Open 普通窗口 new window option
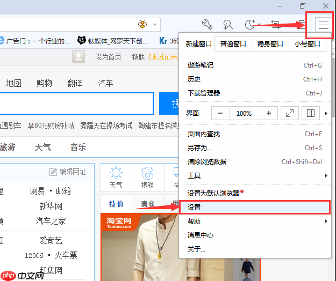This screenshot has width=336, height=281. tap(233, 44)
